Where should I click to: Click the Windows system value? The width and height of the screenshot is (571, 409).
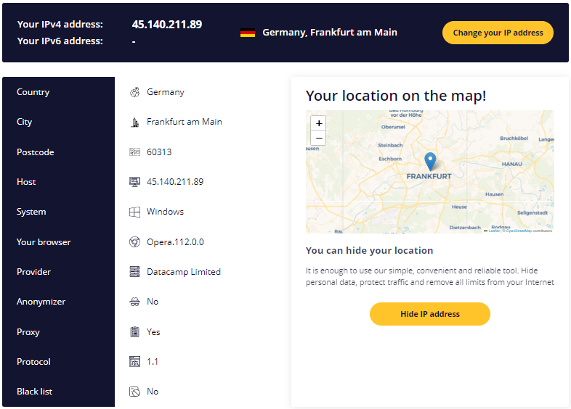[x=166, y=212]
